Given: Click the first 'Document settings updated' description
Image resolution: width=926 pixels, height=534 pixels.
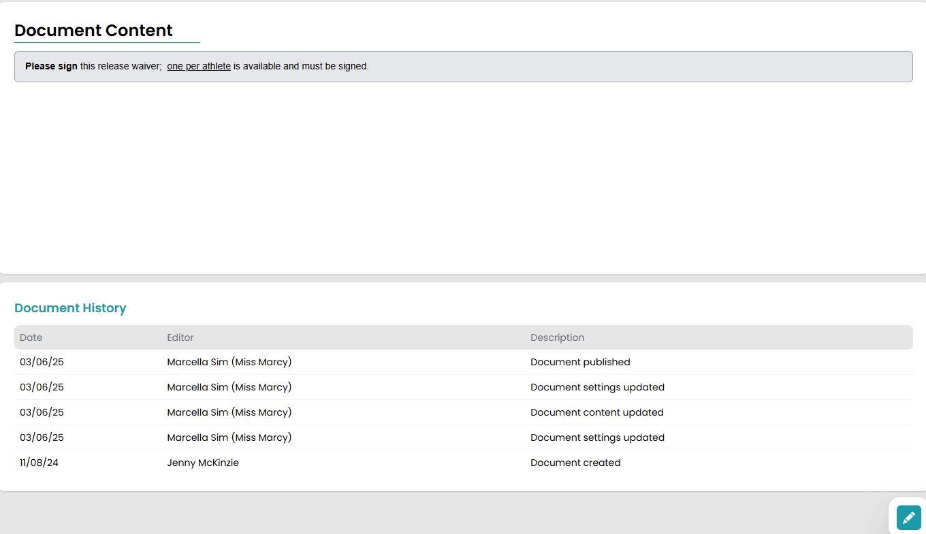Looking at the screenshot, I should [x=597, y=387].
